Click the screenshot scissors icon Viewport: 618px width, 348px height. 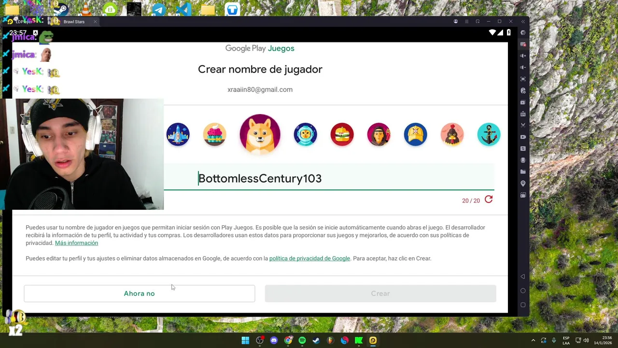523,125
